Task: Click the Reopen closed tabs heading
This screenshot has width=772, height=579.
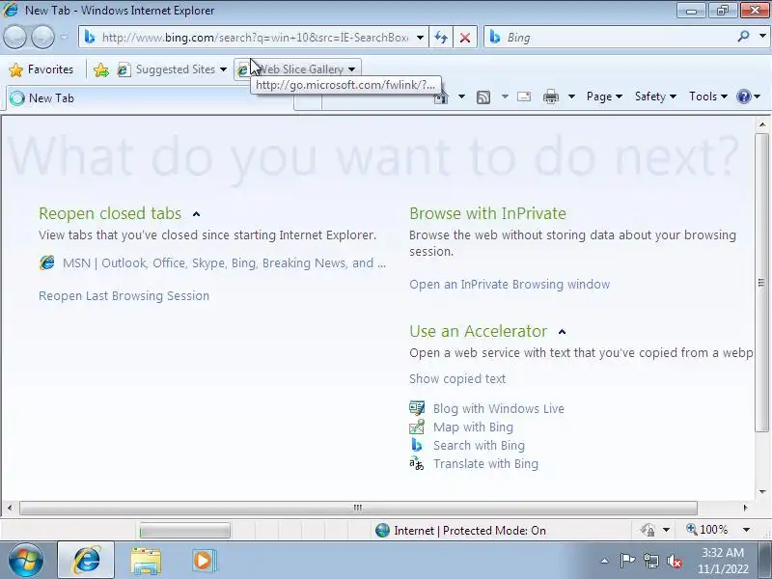Action: tap(110, 213)
